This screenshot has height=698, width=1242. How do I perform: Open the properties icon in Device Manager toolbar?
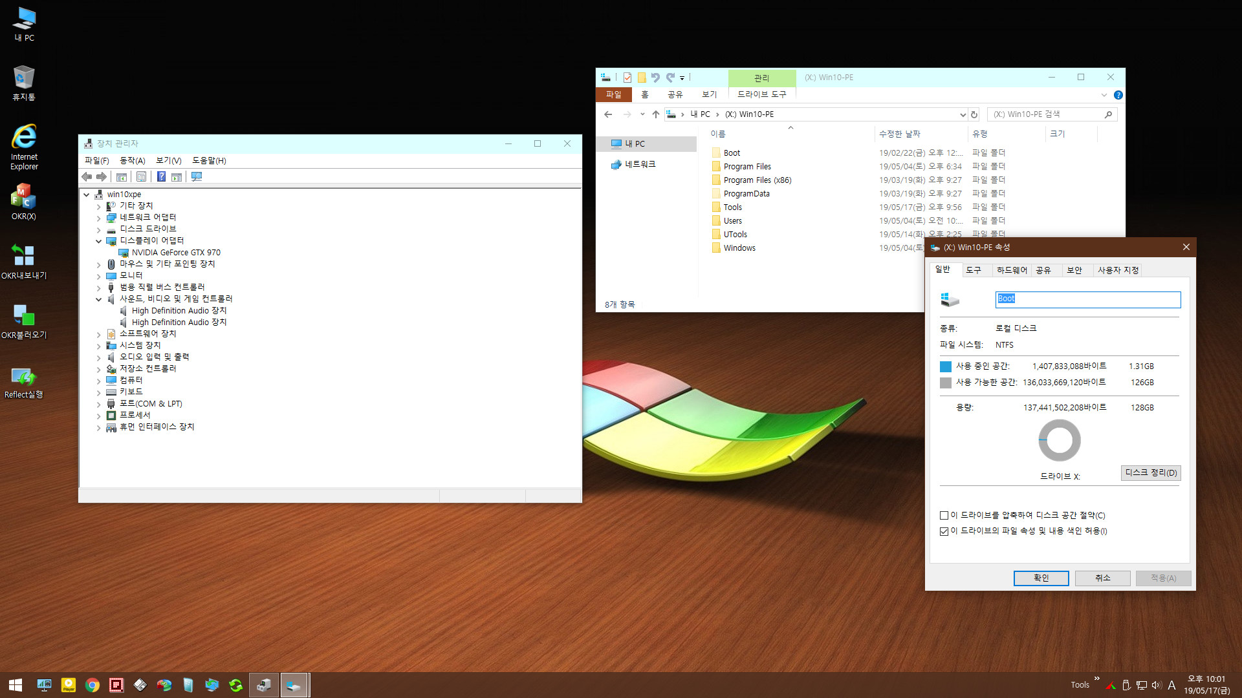[141, 176]
